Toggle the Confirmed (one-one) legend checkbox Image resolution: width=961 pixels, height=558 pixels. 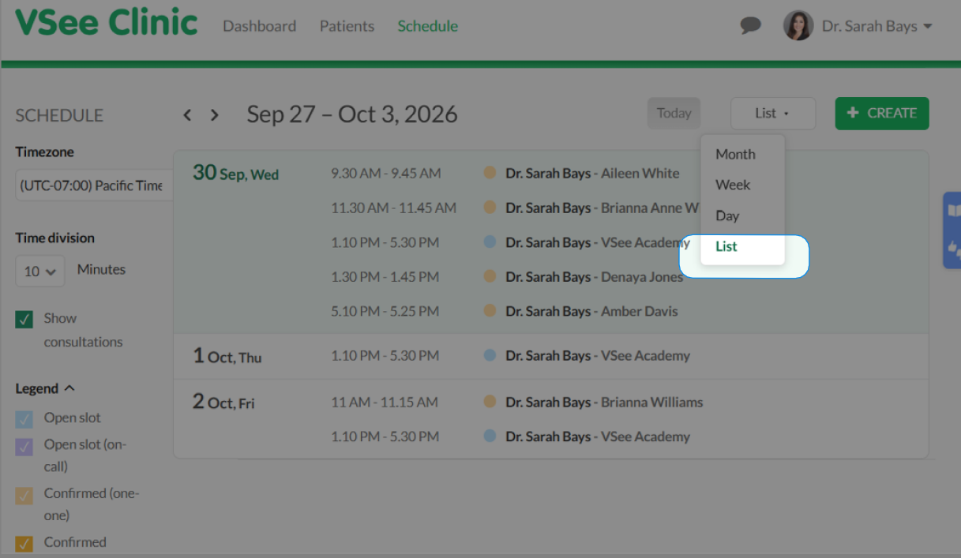(x=24, y=495)
